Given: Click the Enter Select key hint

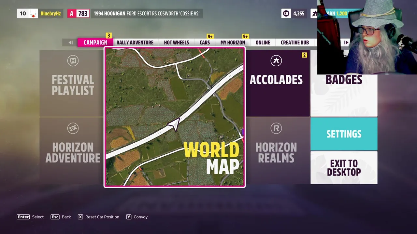Looking at the screenshot, I should 30,217.
